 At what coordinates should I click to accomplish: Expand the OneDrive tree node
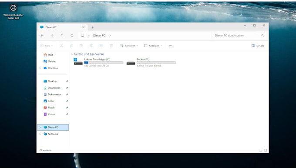tap(40, 68)
